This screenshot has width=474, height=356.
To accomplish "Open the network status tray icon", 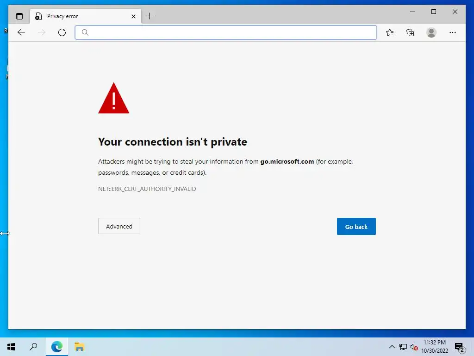I will coord(403,347).
